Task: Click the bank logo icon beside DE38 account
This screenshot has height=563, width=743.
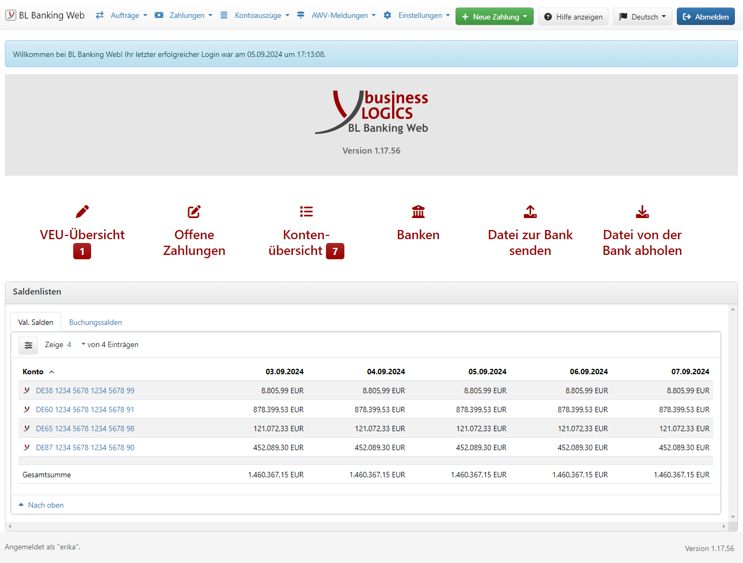Action: pos(27,390)
